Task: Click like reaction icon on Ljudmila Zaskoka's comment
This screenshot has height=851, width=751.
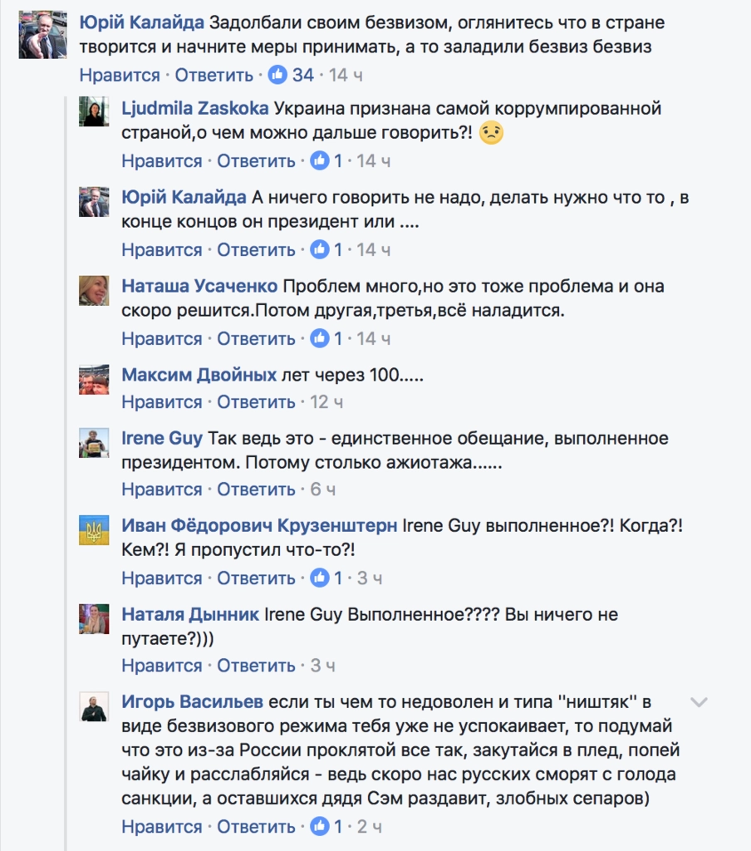Action: [x=320, y=160]
